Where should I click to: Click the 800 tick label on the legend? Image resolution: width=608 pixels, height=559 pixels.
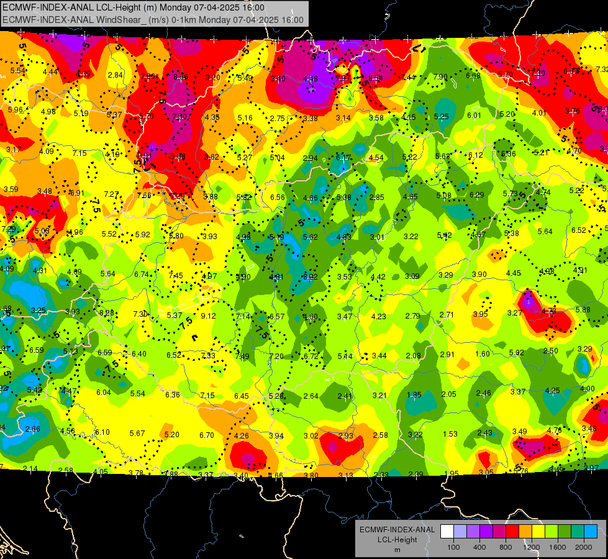pyautogui.click(x=506, y=547)
